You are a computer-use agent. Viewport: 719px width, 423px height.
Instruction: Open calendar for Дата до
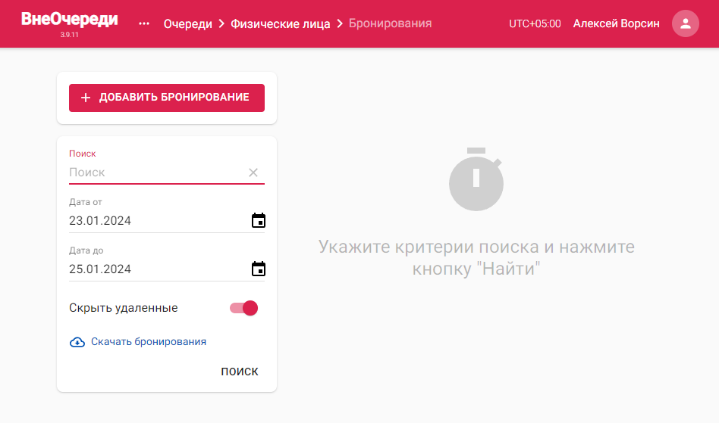click(x=259, y=269)
